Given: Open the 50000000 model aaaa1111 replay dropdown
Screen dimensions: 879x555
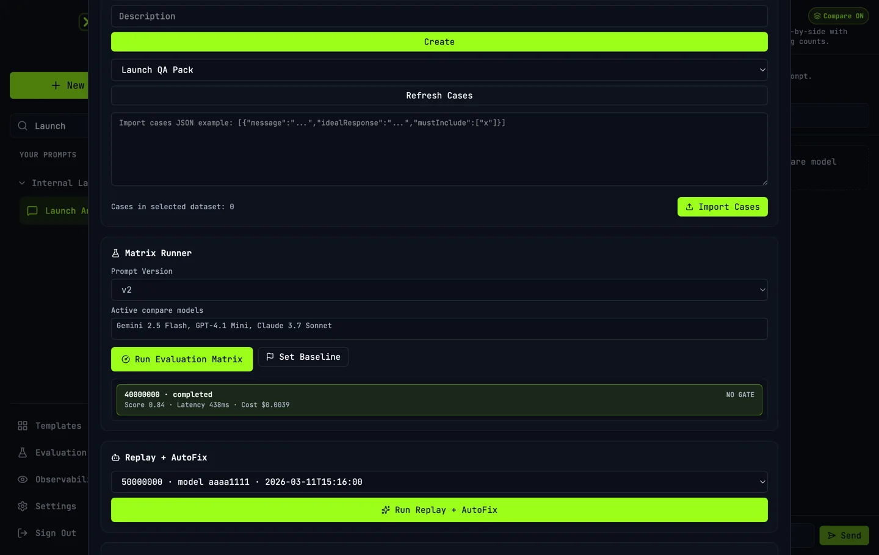Looking at the screenshot, I should [x=439, y=482].
